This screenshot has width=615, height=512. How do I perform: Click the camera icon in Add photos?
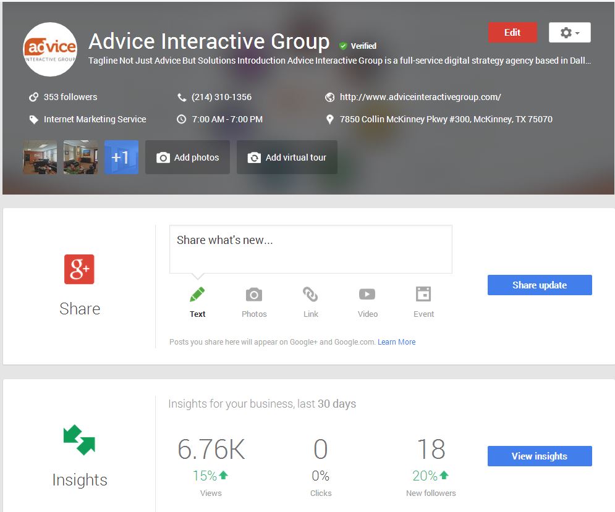coord(163,157)
